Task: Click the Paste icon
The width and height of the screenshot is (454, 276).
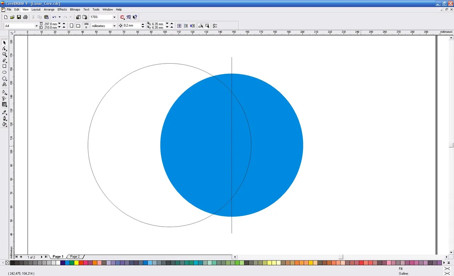Action: [x=46, y=17]
